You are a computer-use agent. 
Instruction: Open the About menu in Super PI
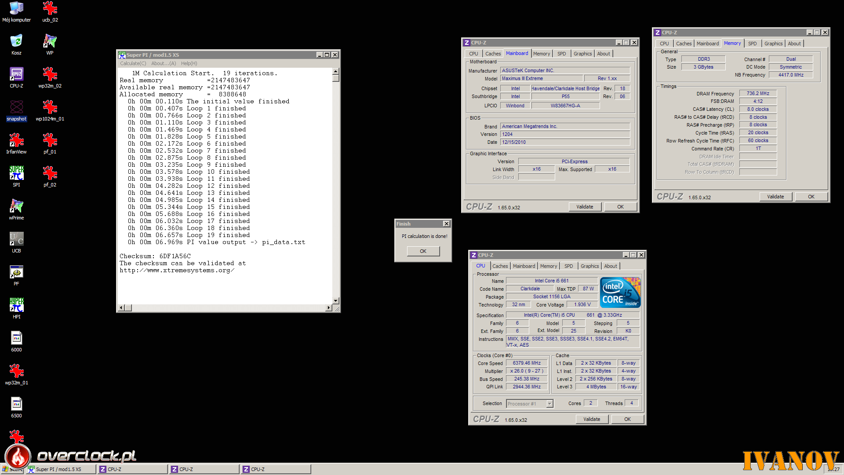(164, 63)
